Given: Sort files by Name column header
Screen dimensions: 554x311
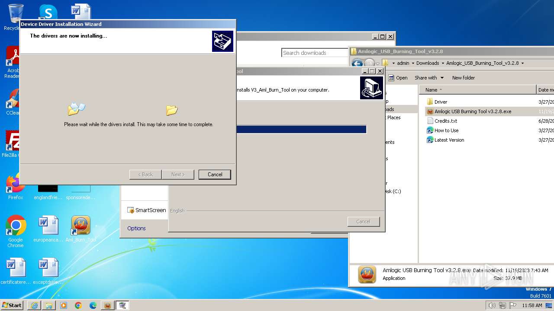Looking at the screenshot, I should pyautogui.click(x=477, y=90).
